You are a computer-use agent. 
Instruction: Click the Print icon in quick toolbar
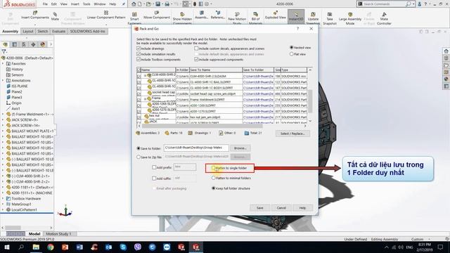(167, 4)
